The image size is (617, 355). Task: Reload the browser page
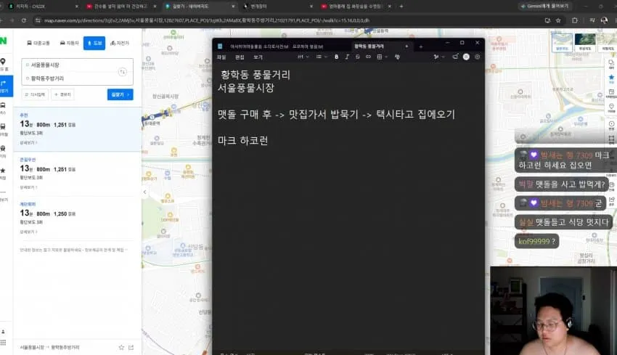coord(24,20)
